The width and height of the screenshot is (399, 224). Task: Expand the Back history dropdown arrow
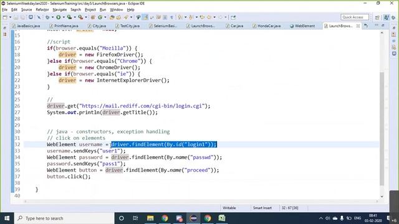click(x=214, y=17)
